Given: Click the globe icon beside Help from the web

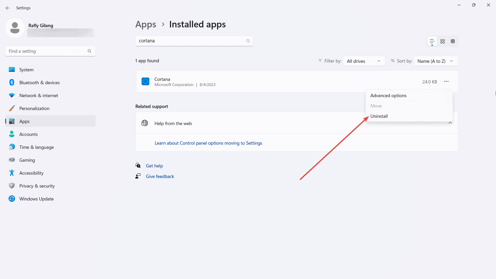Looking at the screenshot, I should 145,123.
